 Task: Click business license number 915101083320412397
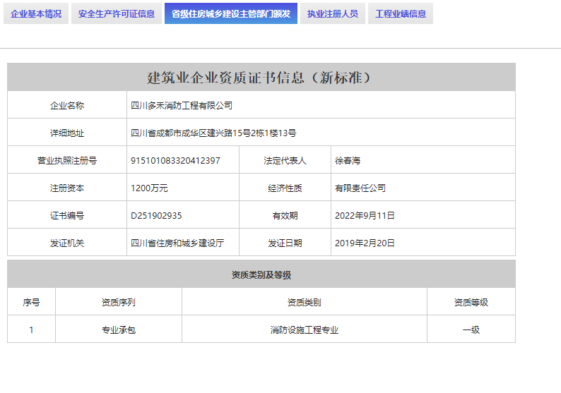click(x=175, y=161)
